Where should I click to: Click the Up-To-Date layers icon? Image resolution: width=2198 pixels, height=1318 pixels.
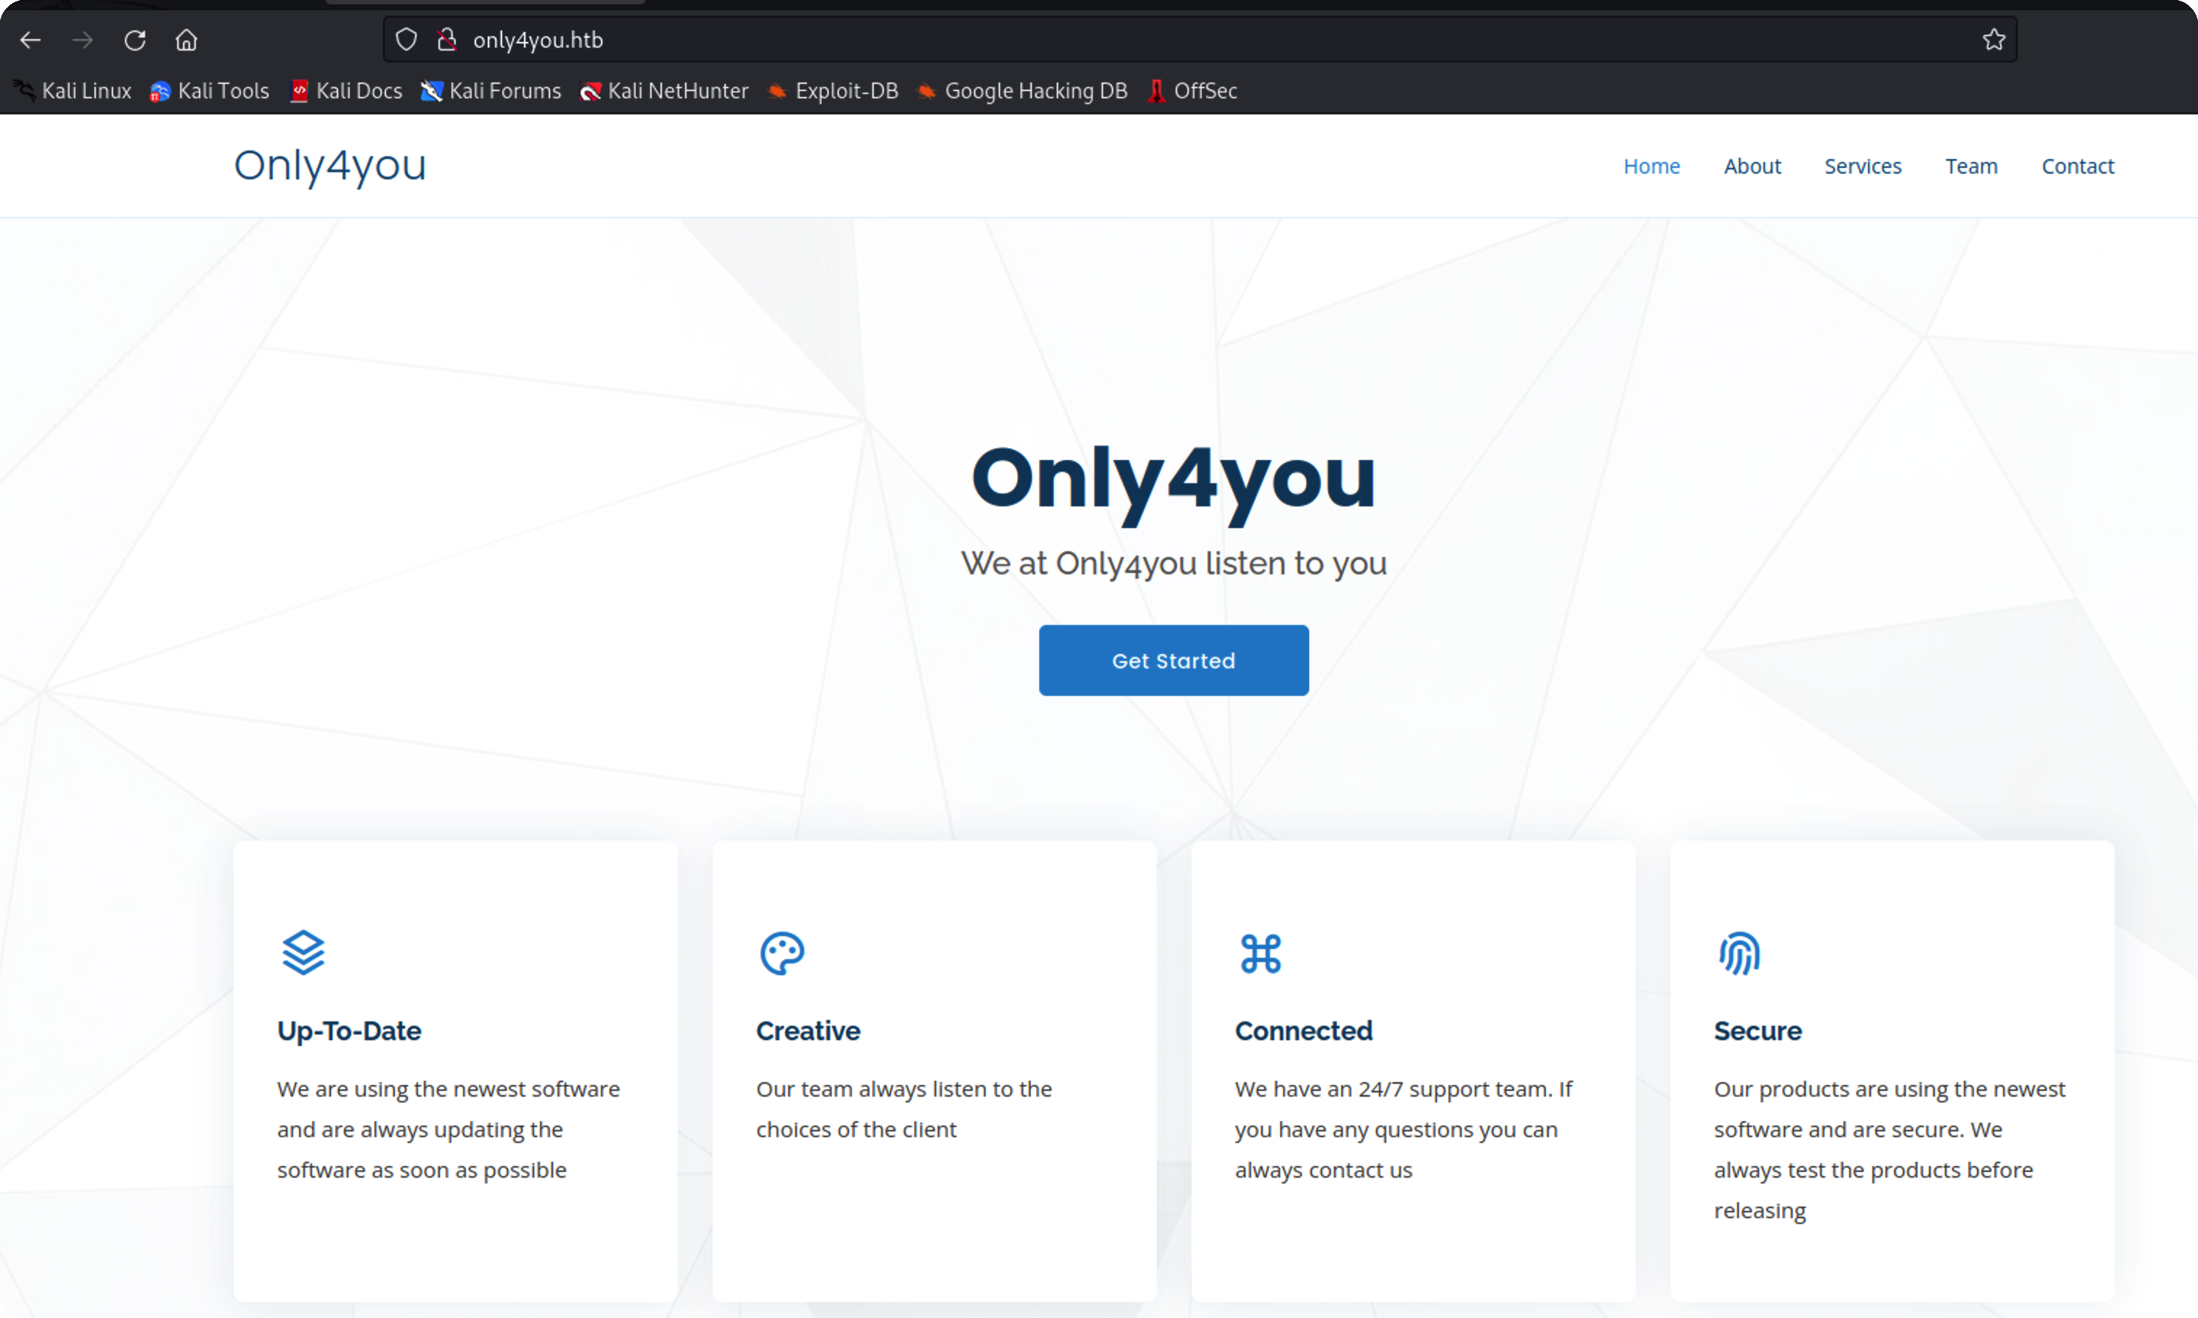(x=304, y=953)
